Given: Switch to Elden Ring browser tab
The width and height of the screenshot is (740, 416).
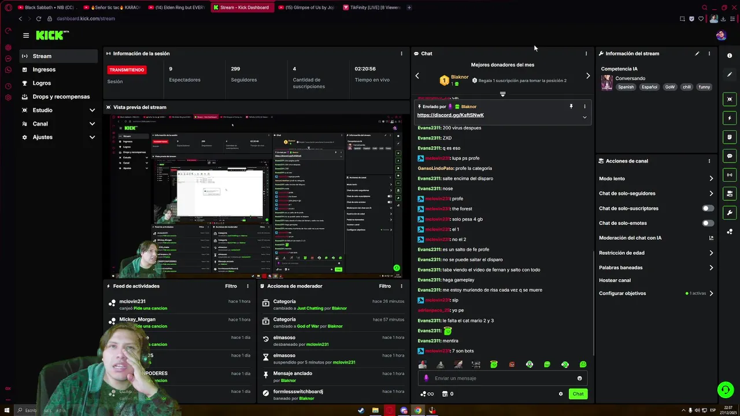Looking at the screenshot, I should 176,8.
